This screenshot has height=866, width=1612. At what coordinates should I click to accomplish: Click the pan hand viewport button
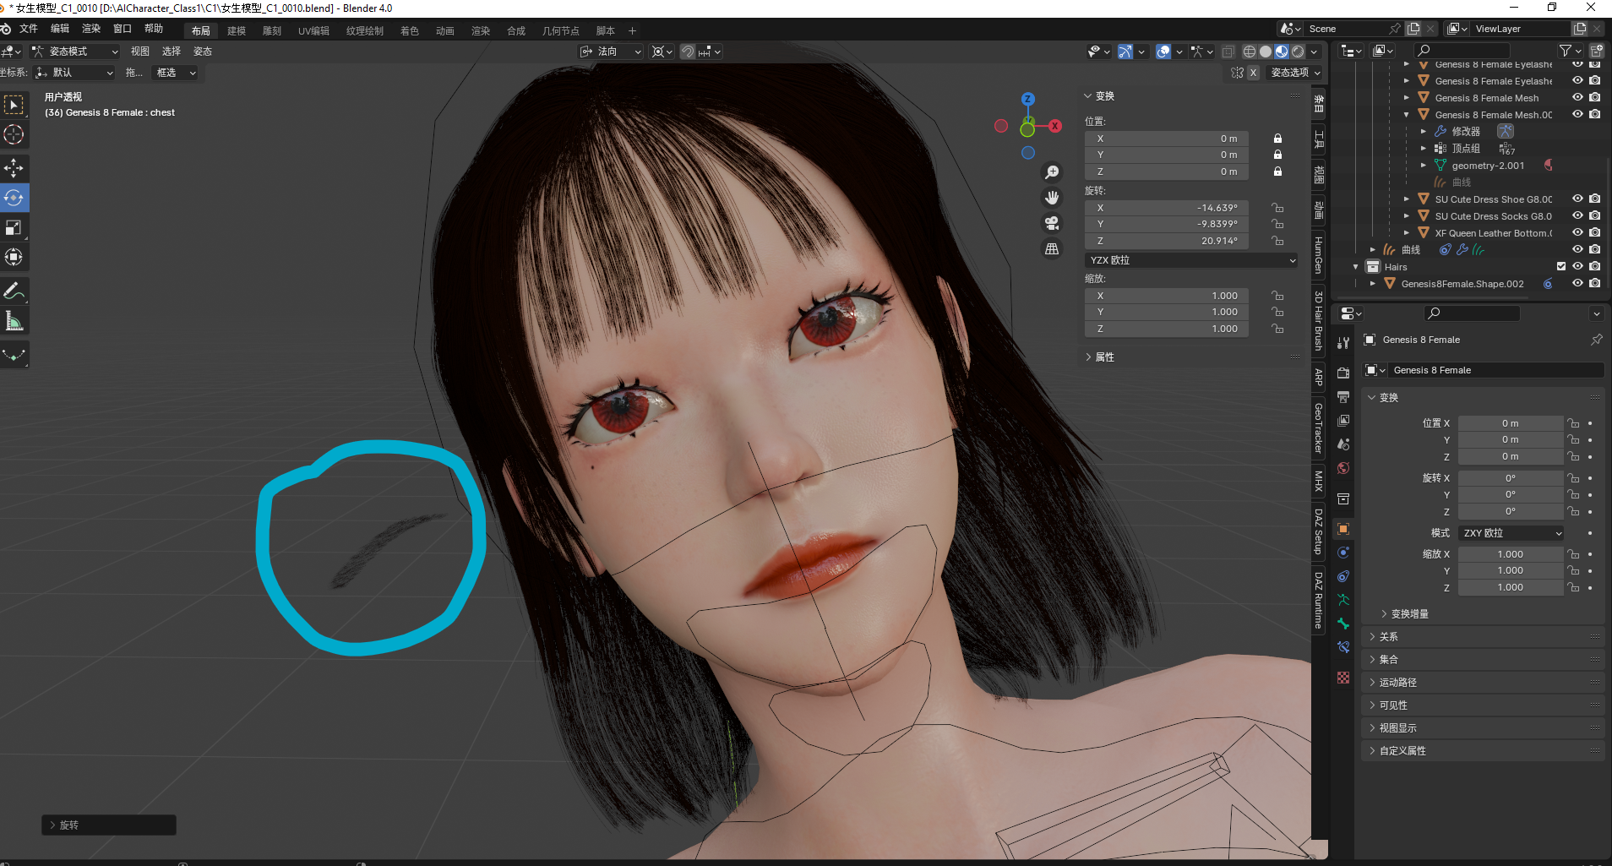coord(1052,198)
